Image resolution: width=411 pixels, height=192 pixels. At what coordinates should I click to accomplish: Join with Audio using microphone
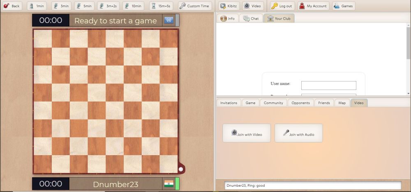point(298,133)
